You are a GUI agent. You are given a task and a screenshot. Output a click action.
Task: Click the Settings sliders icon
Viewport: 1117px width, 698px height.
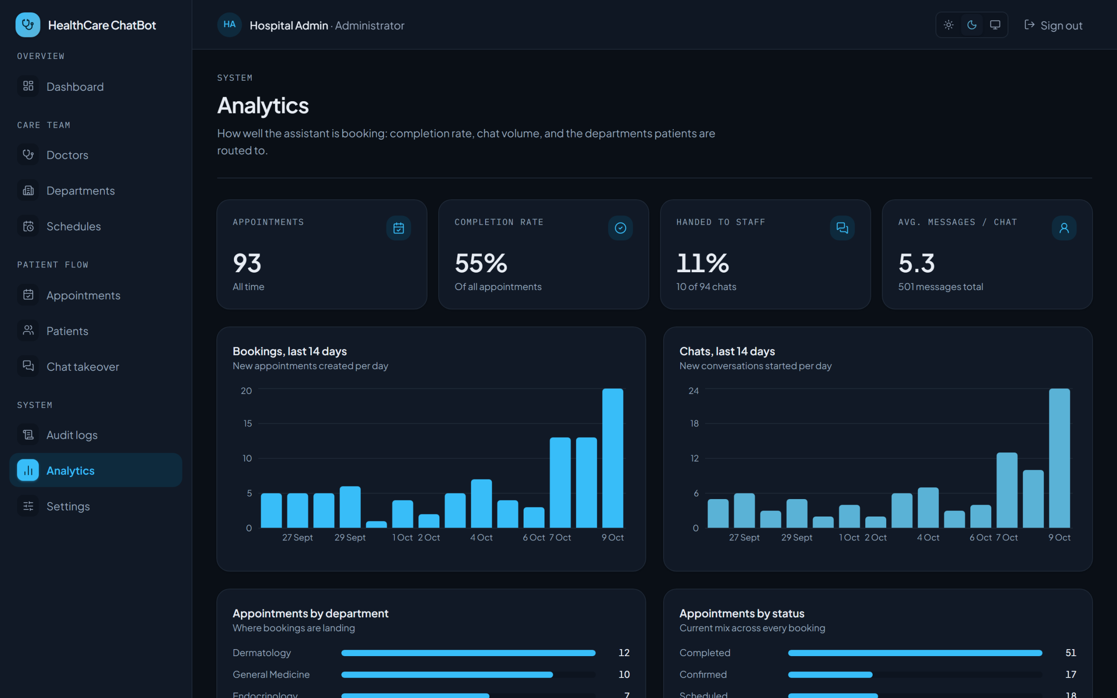(x=28, y=506)
